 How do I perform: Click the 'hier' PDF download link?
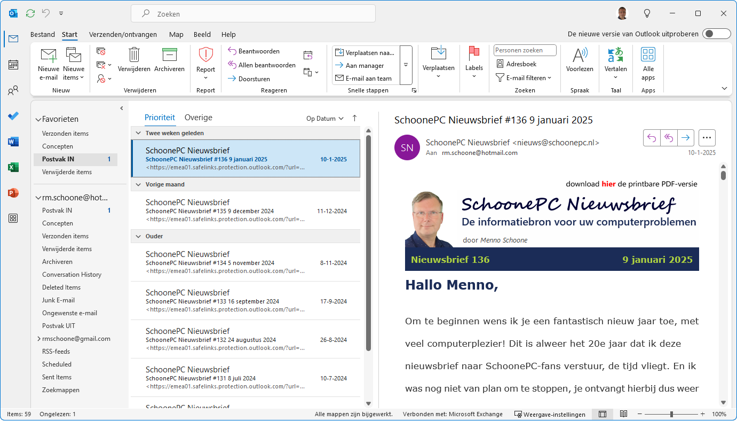608,184
